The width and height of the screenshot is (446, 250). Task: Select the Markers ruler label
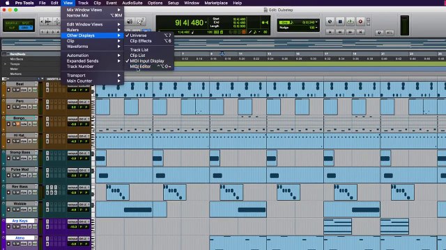tap(16, 74)
